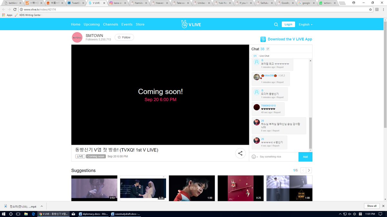
Task: Show hidden system tray icons
Action: coord(341,214)
